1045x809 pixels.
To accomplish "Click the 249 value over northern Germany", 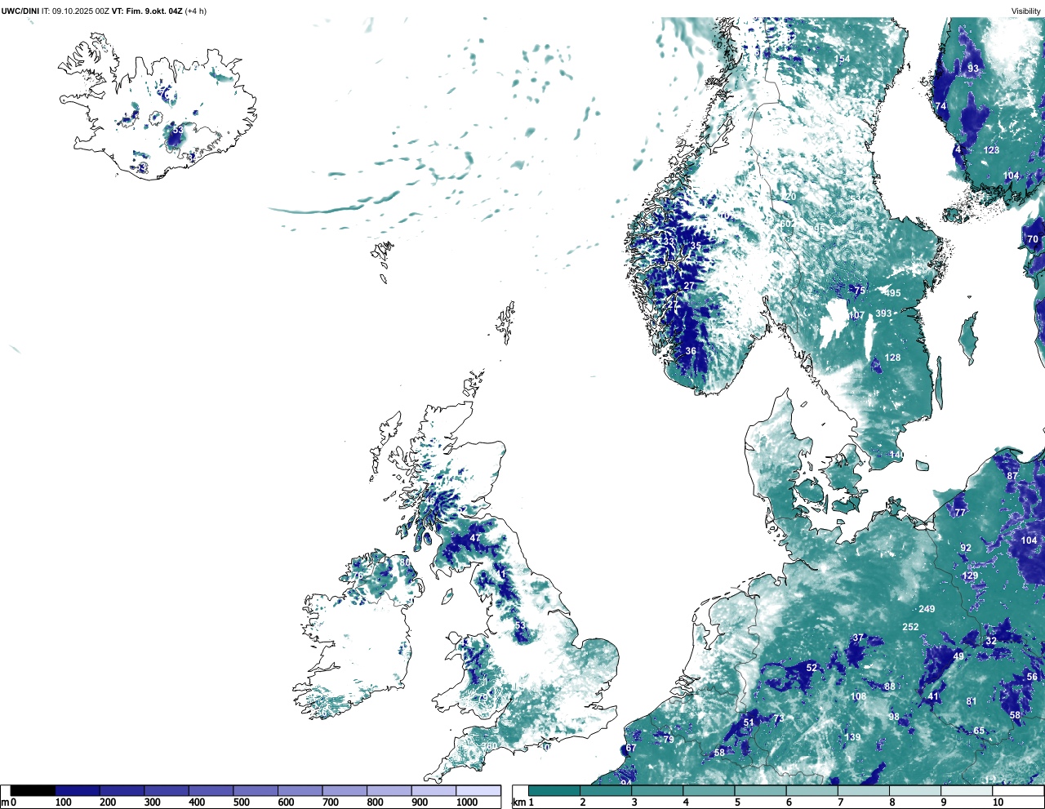I will pos(927,609).
